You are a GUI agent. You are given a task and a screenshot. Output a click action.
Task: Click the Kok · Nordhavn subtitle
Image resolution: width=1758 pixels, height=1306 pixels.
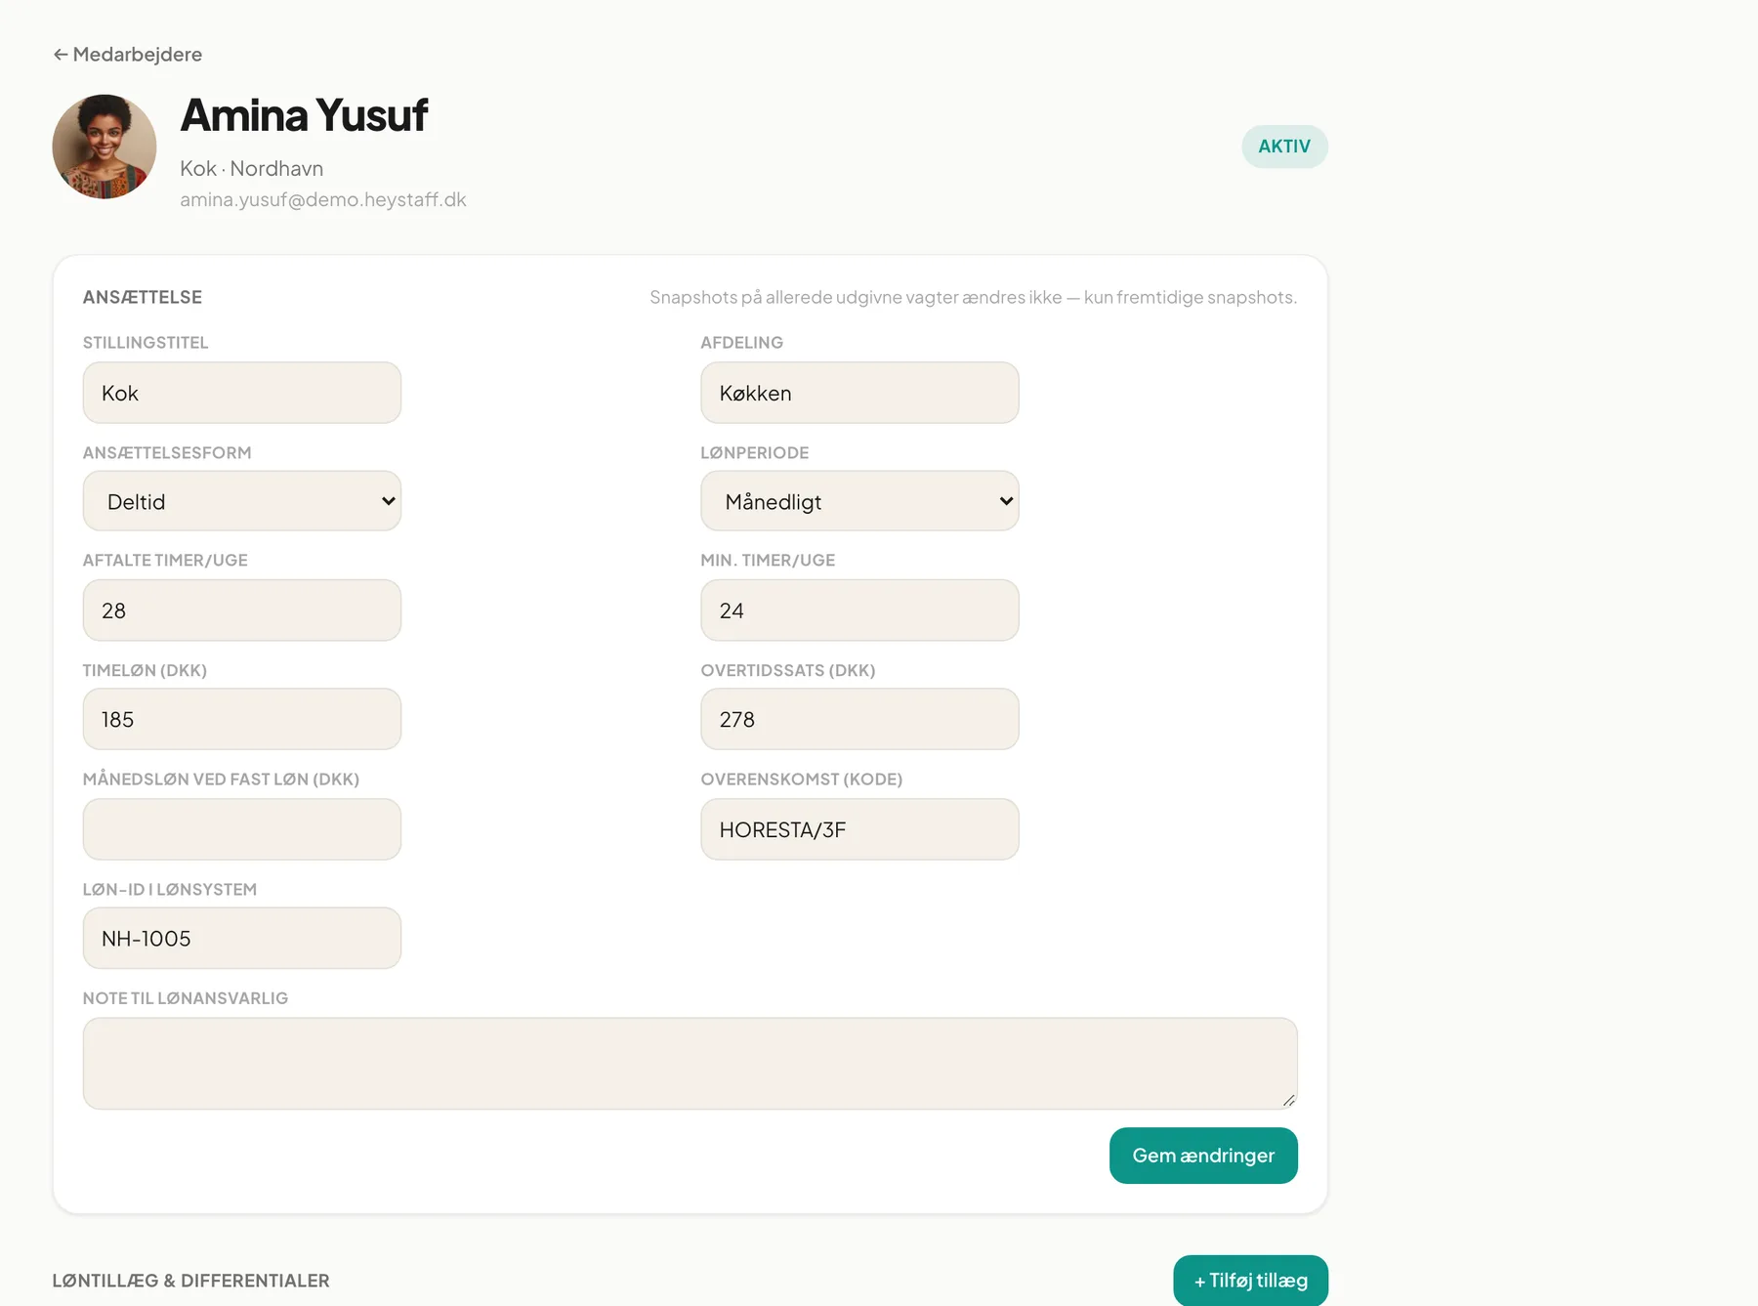(251, 168)
